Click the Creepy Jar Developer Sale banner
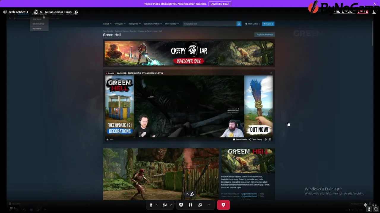 (x=189, y=53)
